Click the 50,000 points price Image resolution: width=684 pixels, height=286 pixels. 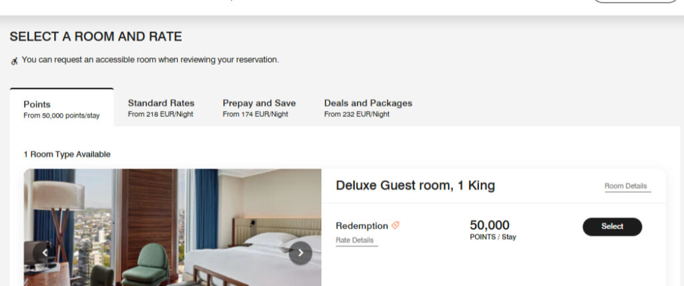pos(490,225)
